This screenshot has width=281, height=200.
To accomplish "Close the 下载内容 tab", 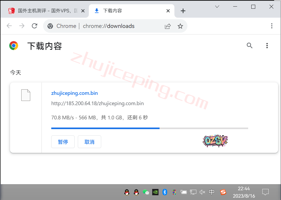I will 168,11.
